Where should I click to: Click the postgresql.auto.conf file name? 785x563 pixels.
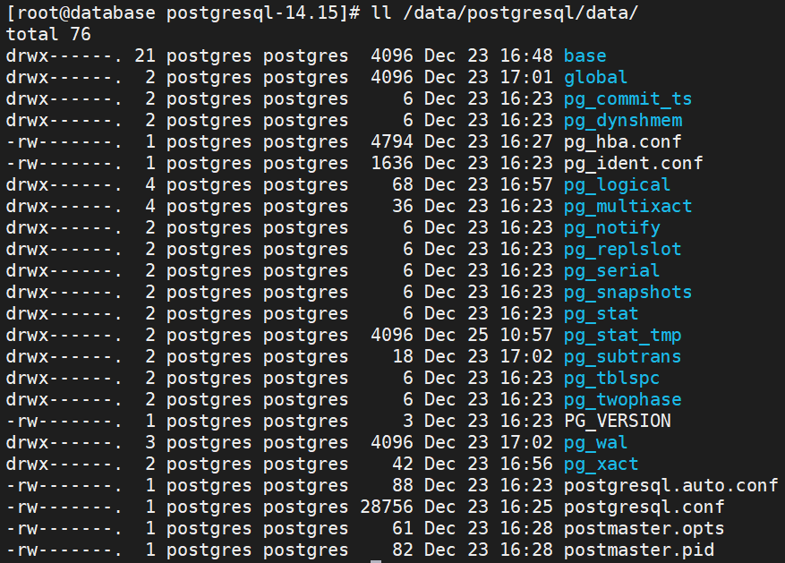pos(670,485)
